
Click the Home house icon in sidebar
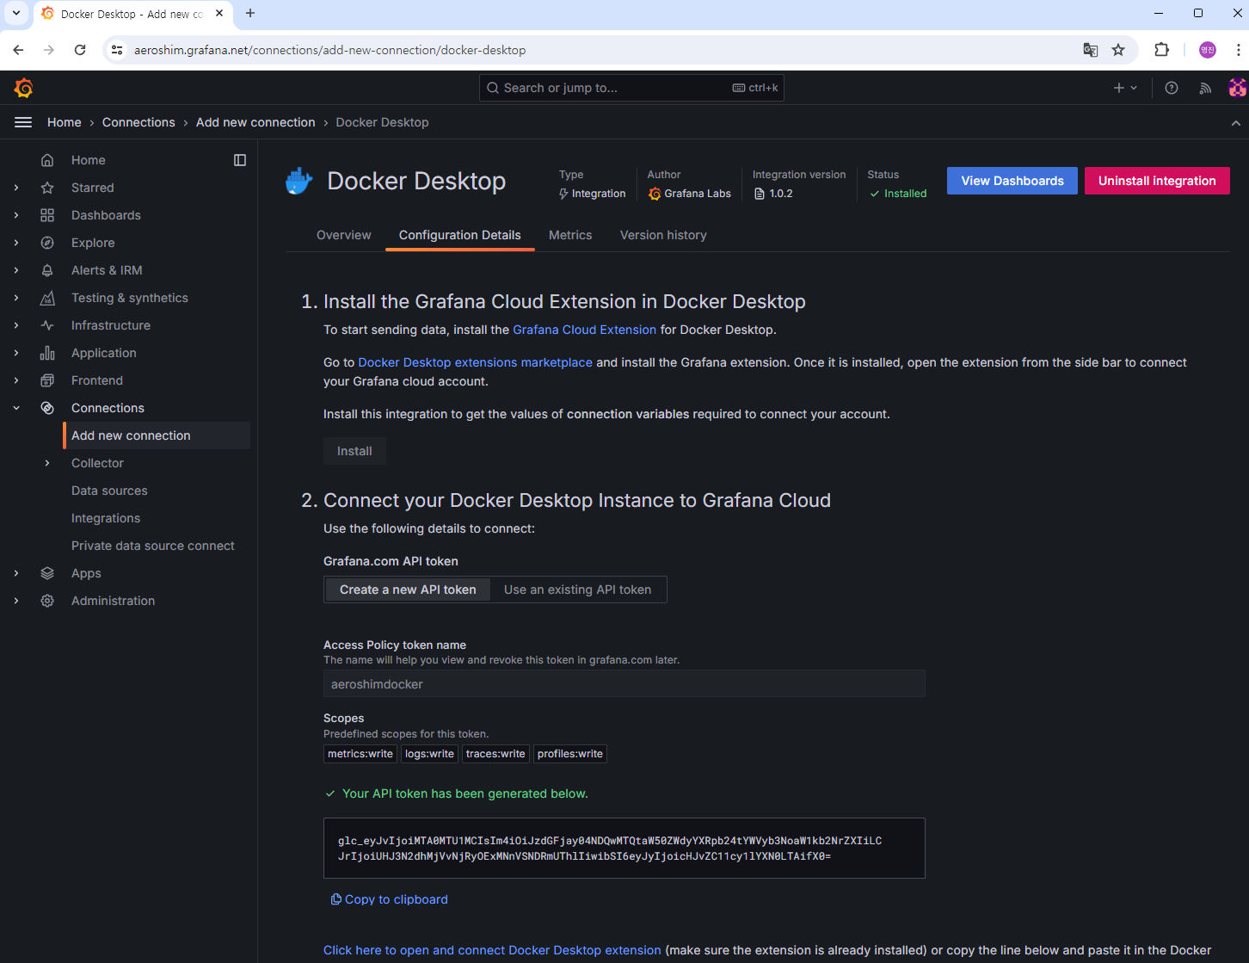(x=47, y=160)
